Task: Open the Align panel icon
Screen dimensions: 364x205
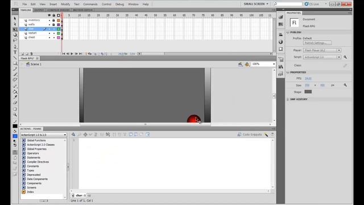Action: pyautogui.click(x=280, y=34)
